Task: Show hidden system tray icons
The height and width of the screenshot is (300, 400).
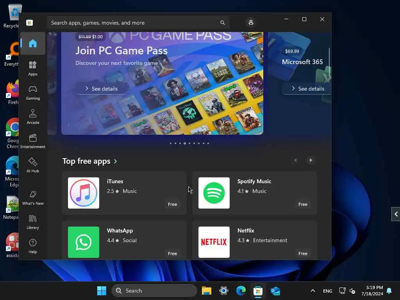Action: click(313, 291)
